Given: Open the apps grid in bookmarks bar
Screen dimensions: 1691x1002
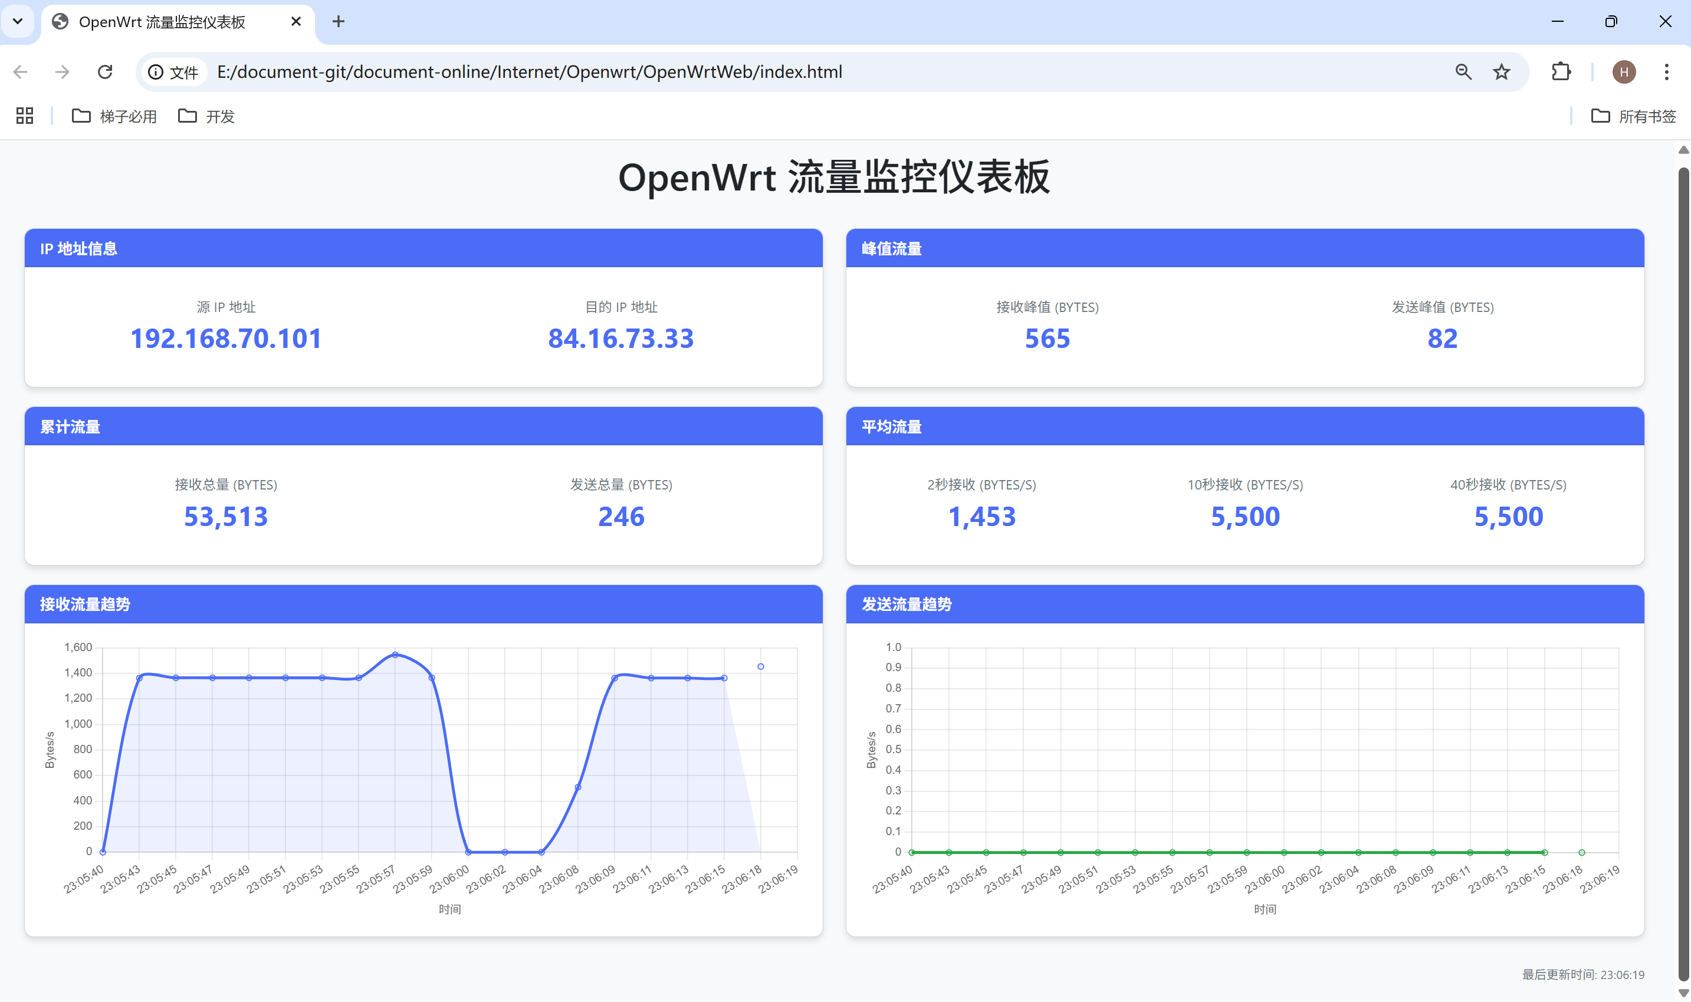Looking at the screenshot, I should 25,116.
